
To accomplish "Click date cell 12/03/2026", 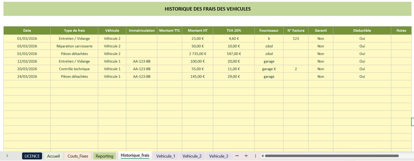I will pyautogui.click(x=27, y=61).
